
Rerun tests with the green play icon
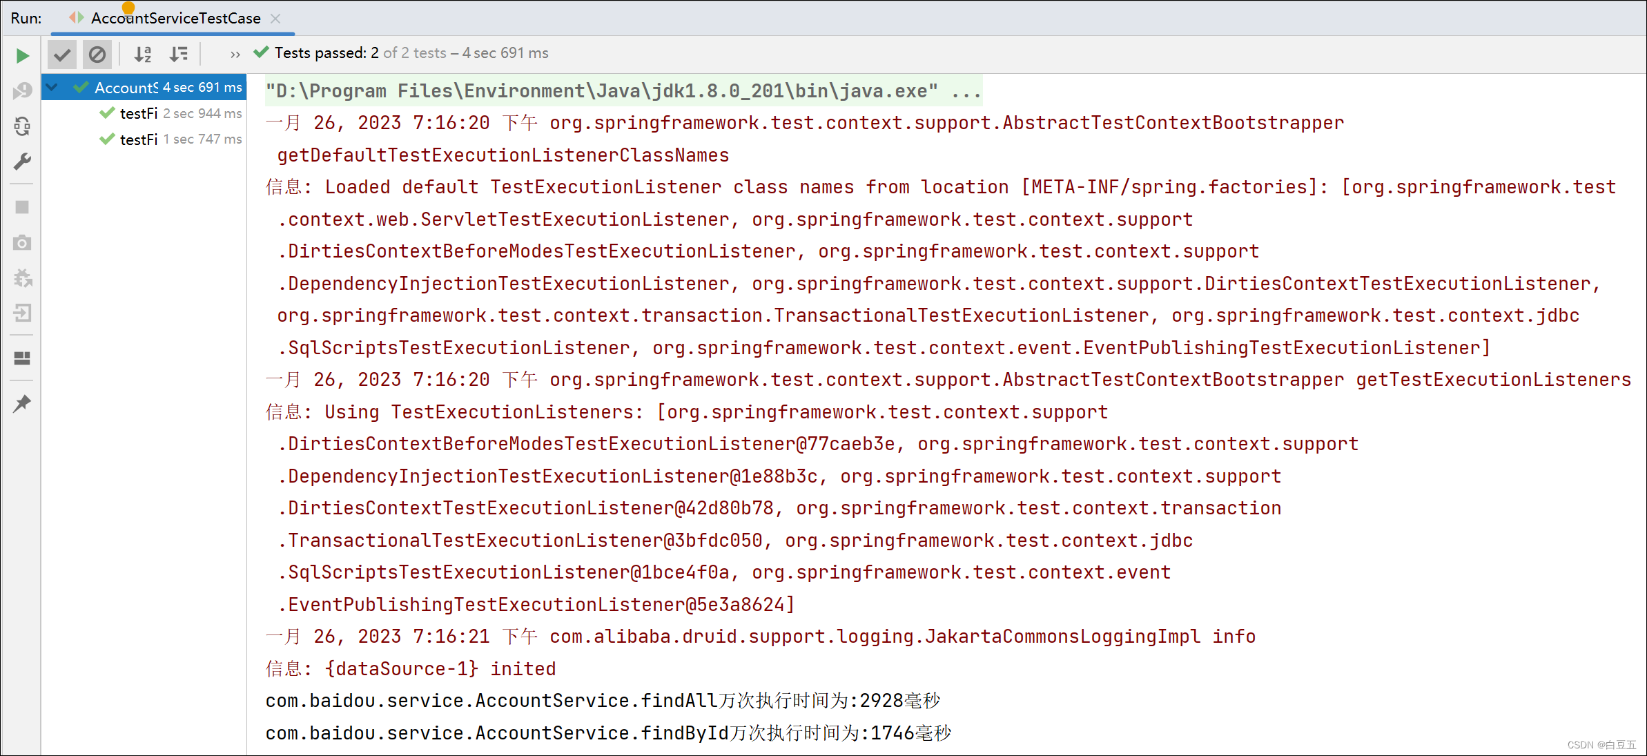23,55
